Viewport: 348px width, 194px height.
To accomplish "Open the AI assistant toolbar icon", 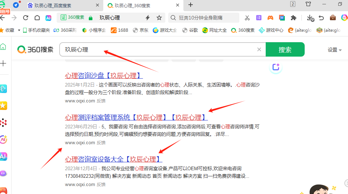I will (x=48, y=18).
